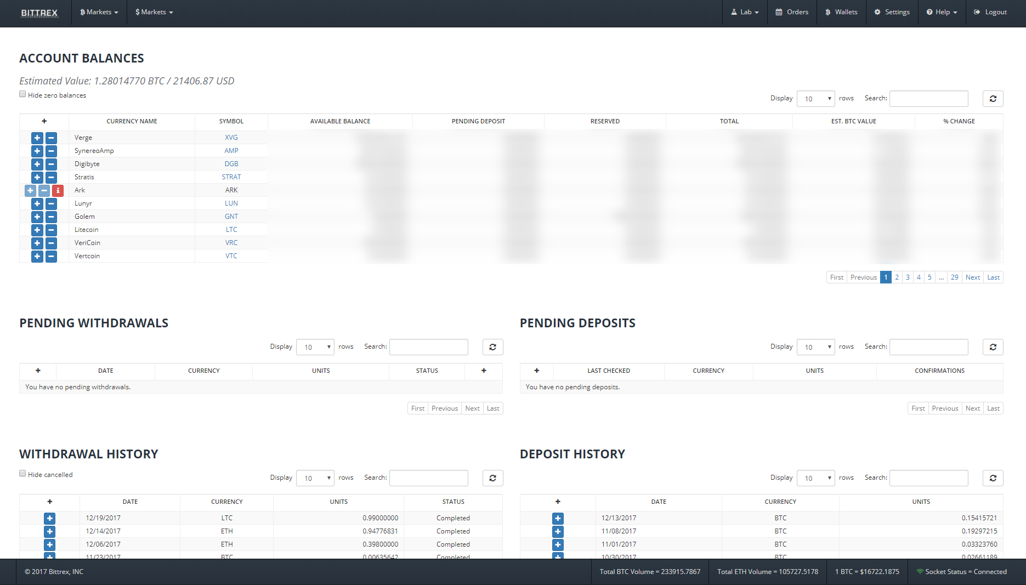The width and height of the screenshot is (1026, 585).
Task: Refresh the Withdrawal History table
Action: 492,478
